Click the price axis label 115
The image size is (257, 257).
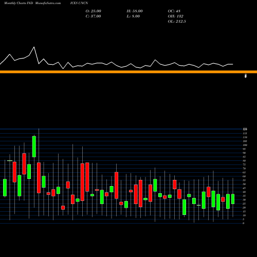245,133
